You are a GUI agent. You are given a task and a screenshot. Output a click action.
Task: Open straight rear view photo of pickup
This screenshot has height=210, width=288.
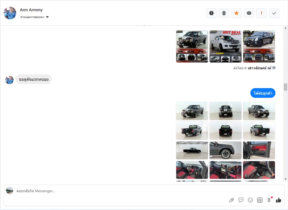(x=226, y=131)
